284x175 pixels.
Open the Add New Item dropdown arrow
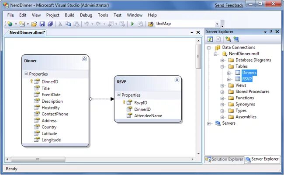pyautogui.click(x=28, y=24)
